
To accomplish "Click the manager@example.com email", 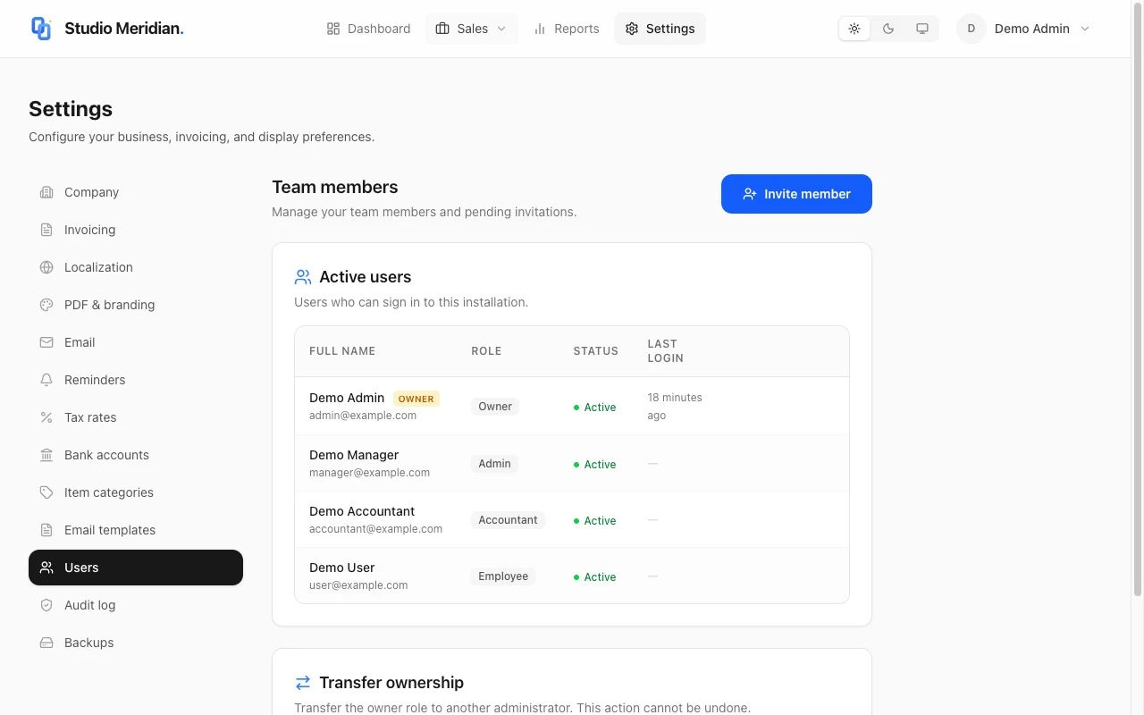I will [x=369, y=473].
